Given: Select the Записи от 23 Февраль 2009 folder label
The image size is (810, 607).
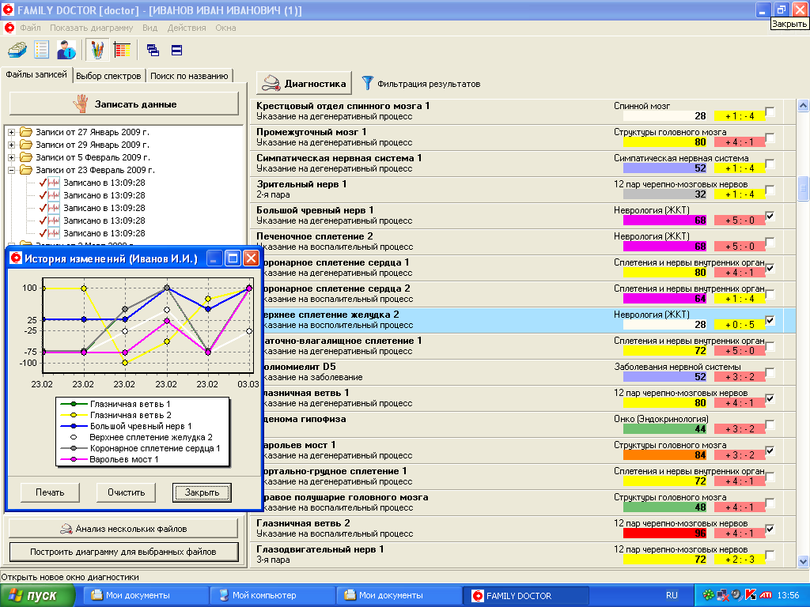Looking at the screenshot, I should point(95,170).
